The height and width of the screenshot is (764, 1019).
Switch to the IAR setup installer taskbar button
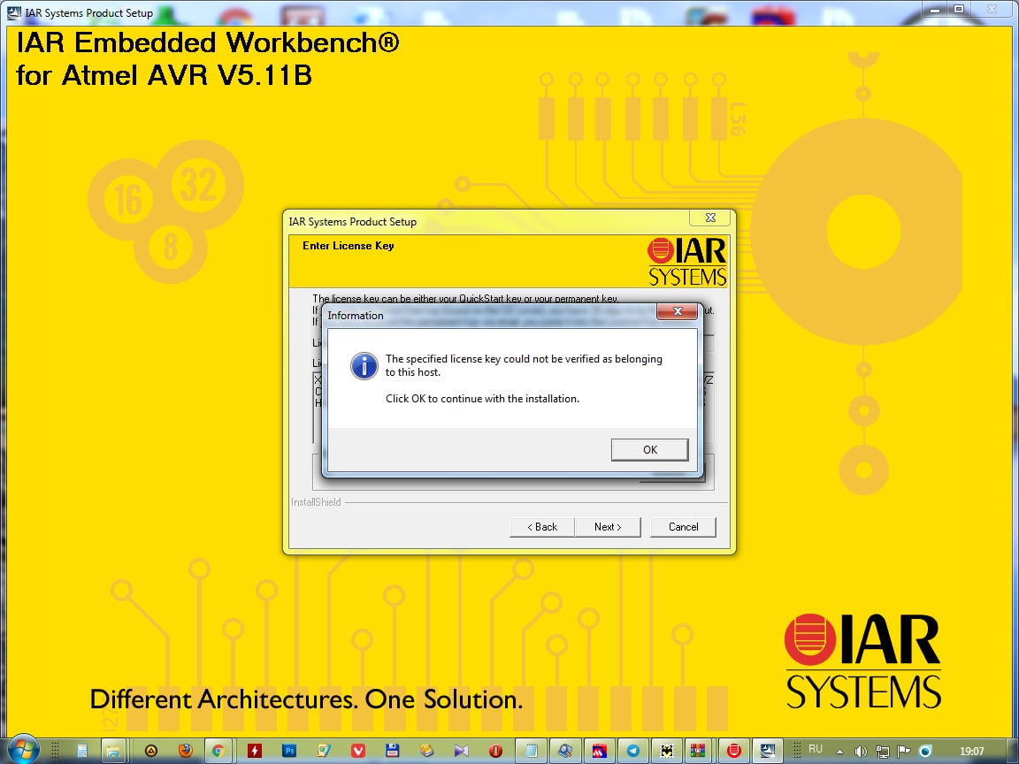(x=768, y=751)
